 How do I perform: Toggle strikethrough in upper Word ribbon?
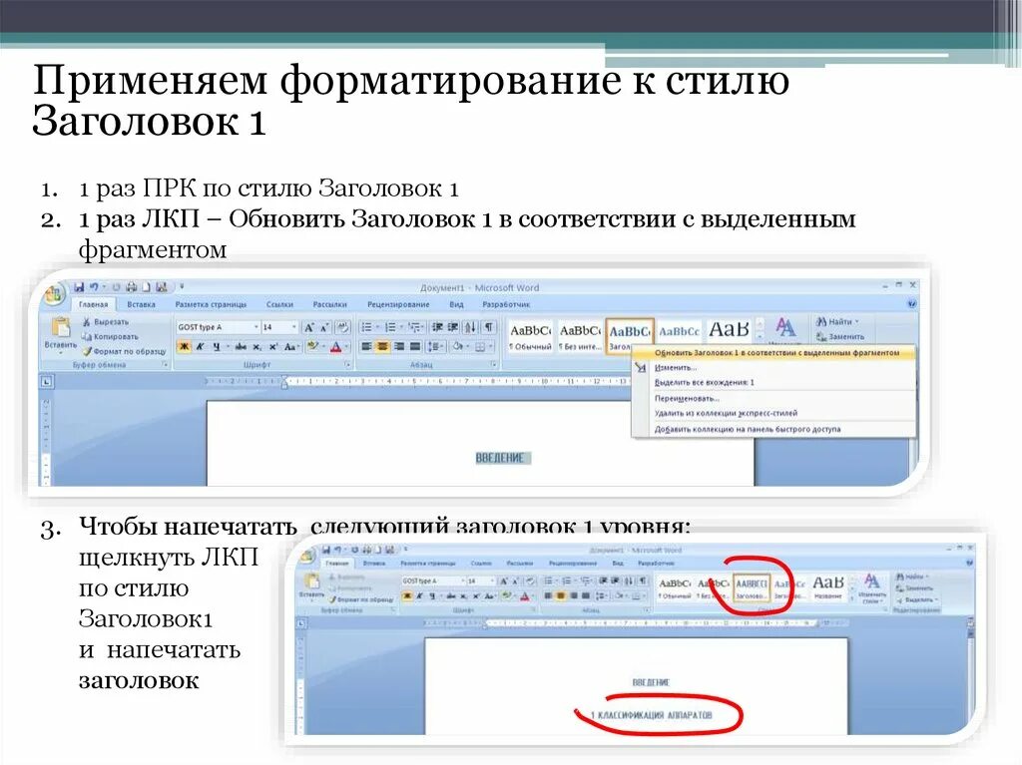241,347
